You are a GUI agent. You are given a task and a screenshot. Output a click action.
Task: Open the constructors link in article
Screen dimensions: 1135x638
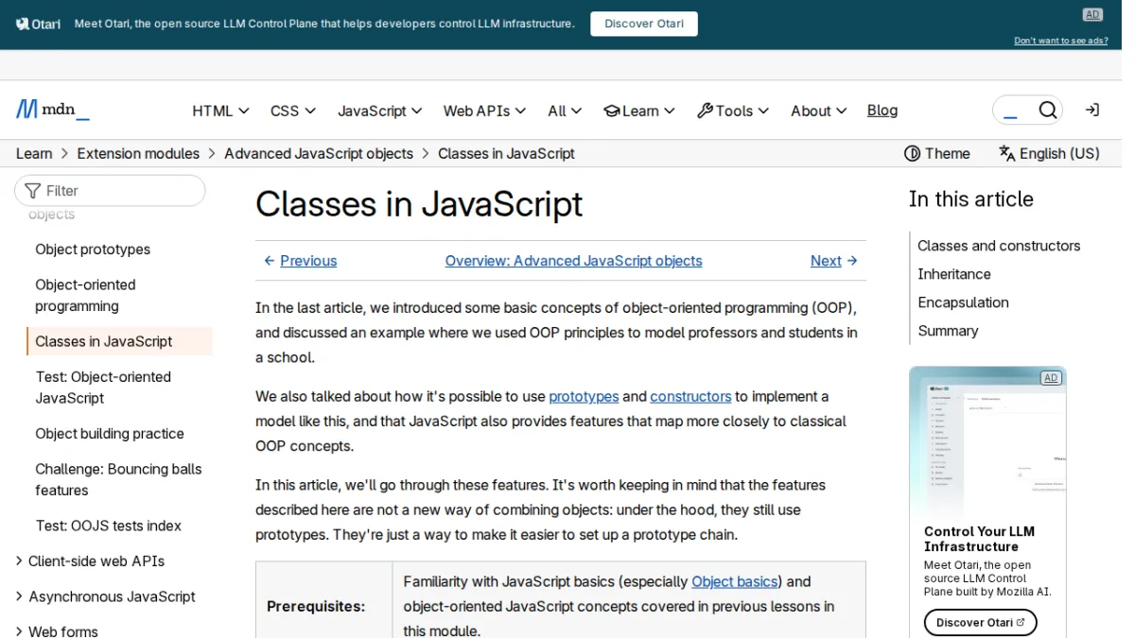click(690, 396)
